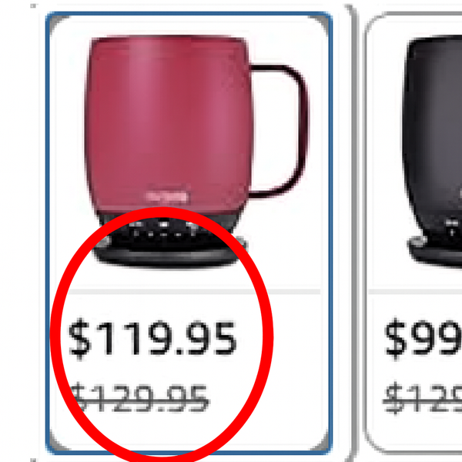Click the crossed-out $129.95 red mug price
Screen dimensions: 462x462
(x=141, y=397)
